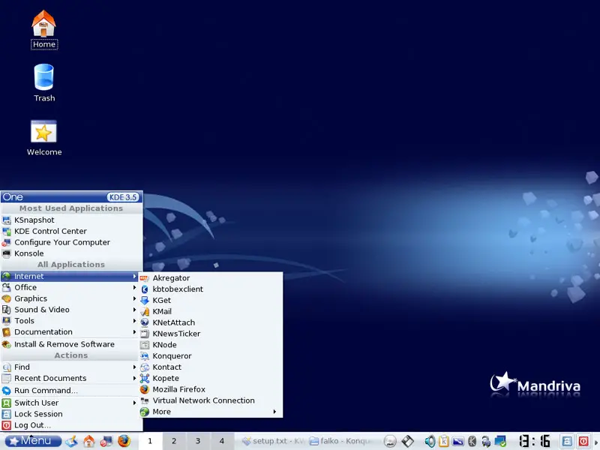The height and width of the screenshot is (450, 600).
Task: Launch KSnapshot from Most Used Applications
Action: click(71, 220)
